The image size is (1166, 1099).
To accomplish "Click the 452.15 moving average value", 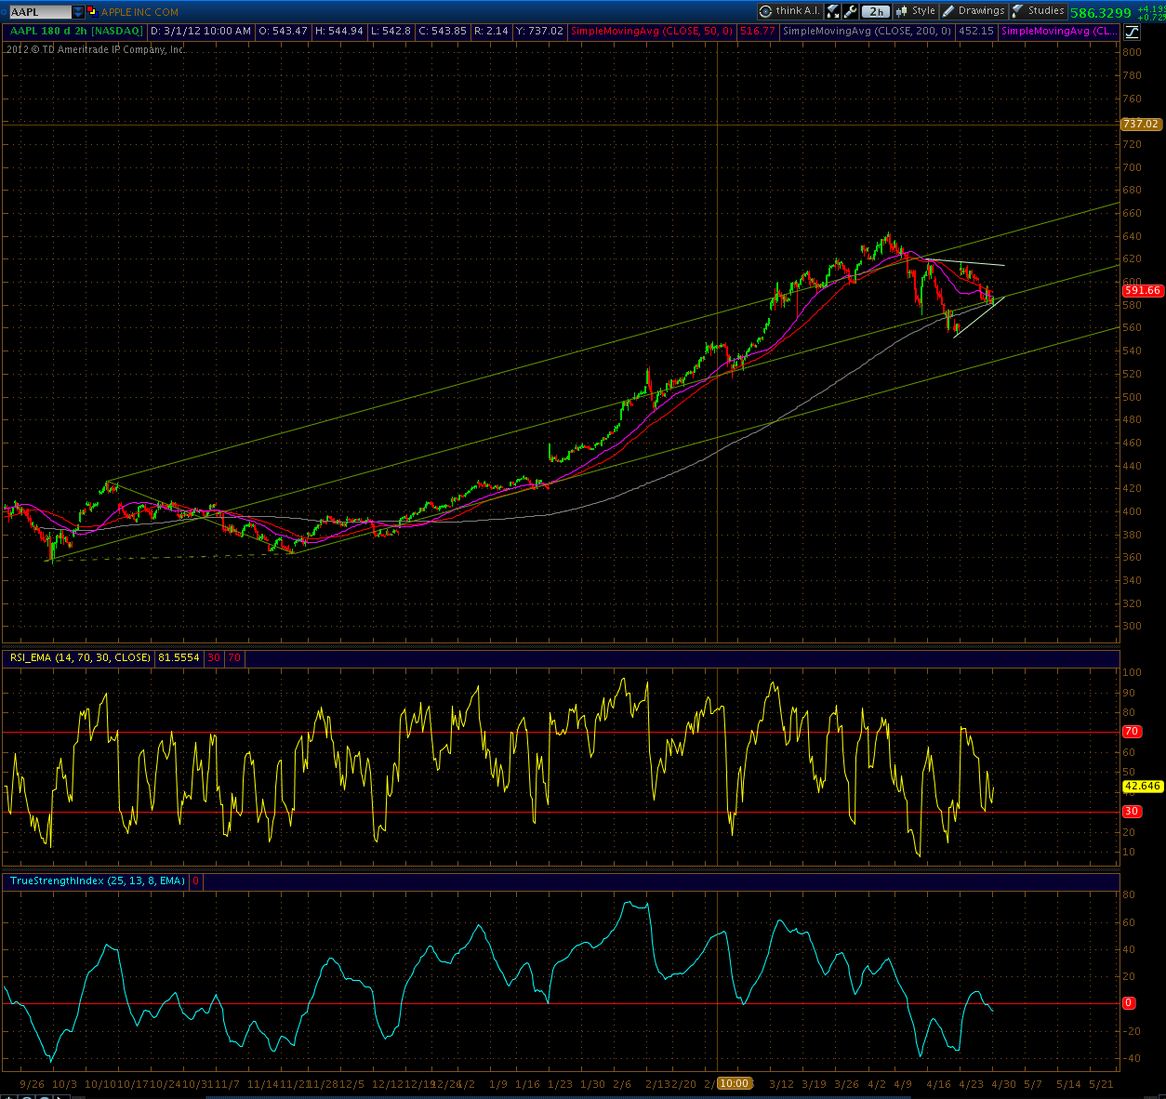I will (x=976, y=32).
